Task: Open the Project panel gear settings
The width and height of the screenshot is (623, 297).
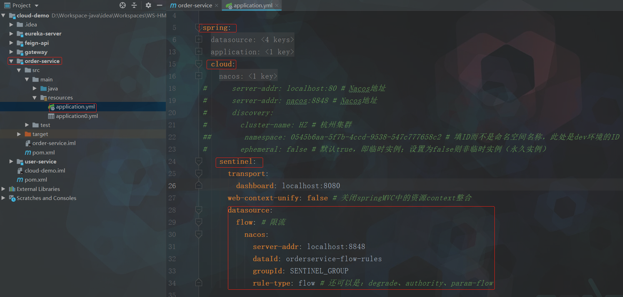Action: (x=148, y=5)
